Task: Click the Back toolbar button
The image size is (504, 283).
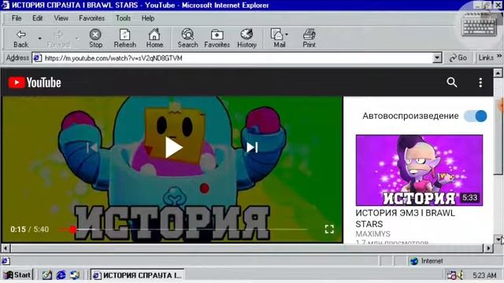Action: (x=21, y=39)
